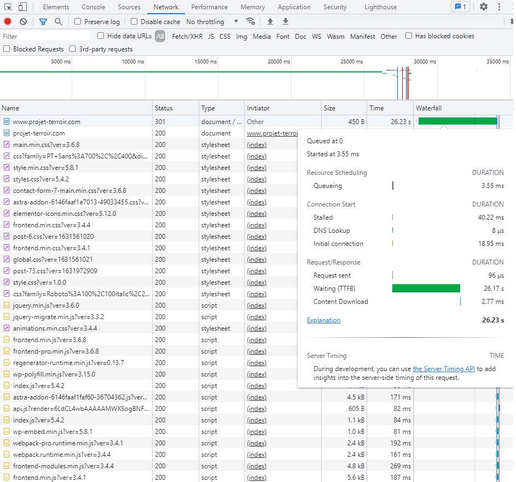The height and width of the screenshot is (482, 516).
Task: Open the Server Timing API link
Action: pos(444,369)
